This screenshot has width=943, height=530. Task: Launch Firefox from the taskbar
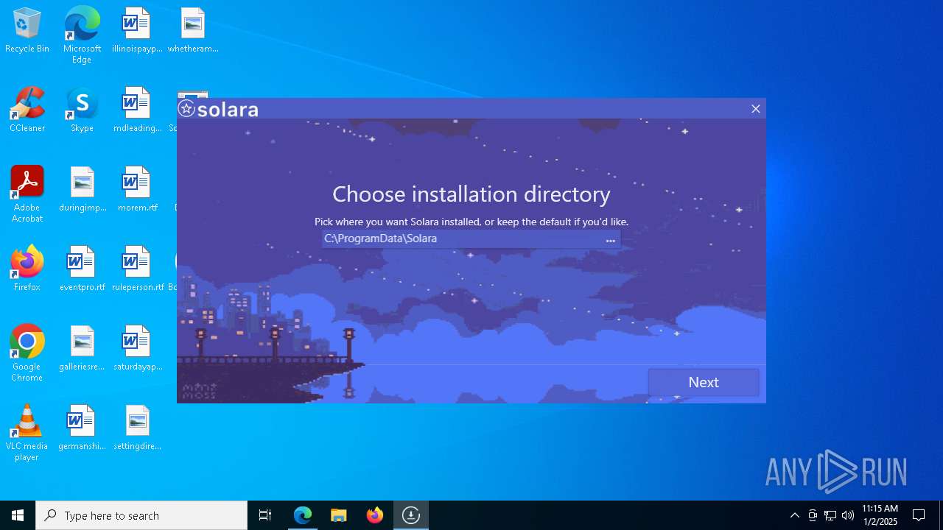(374, 515)
